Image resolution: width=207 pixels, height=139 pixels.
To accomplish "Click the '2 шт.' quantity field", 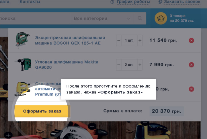I will (129, 65).
